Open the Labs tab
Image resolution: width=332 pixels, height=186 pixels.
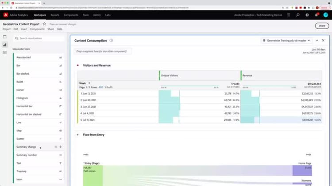(x=108, y=15)
